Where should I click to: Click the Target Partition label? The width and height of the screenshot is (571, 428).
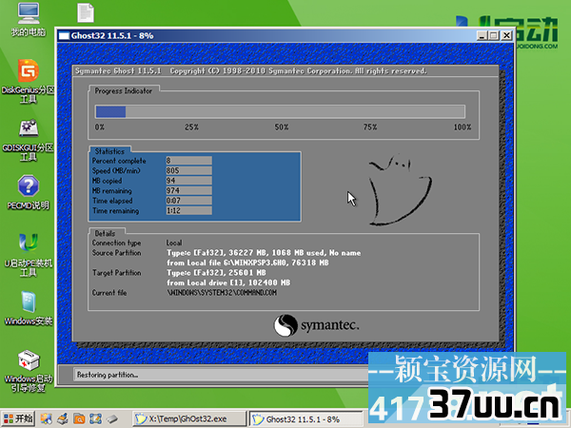pos(116,273)
